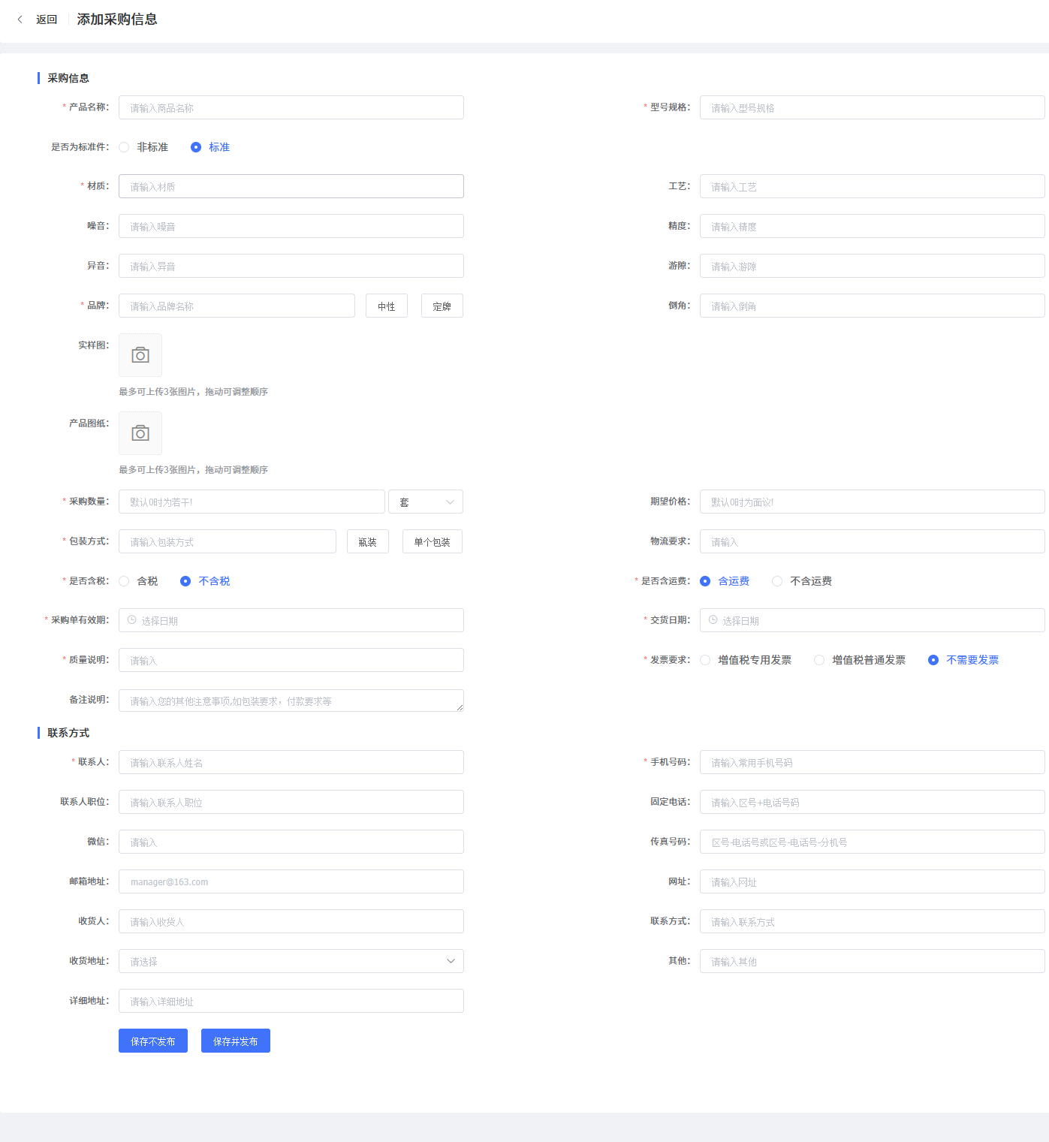Choose 瓶装 packaging preset button

coord(368,542)
